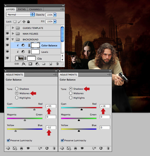Screen dimensions: 150x156
Task: Delete adjustment in left Adjustments panel
Action: 54,148
